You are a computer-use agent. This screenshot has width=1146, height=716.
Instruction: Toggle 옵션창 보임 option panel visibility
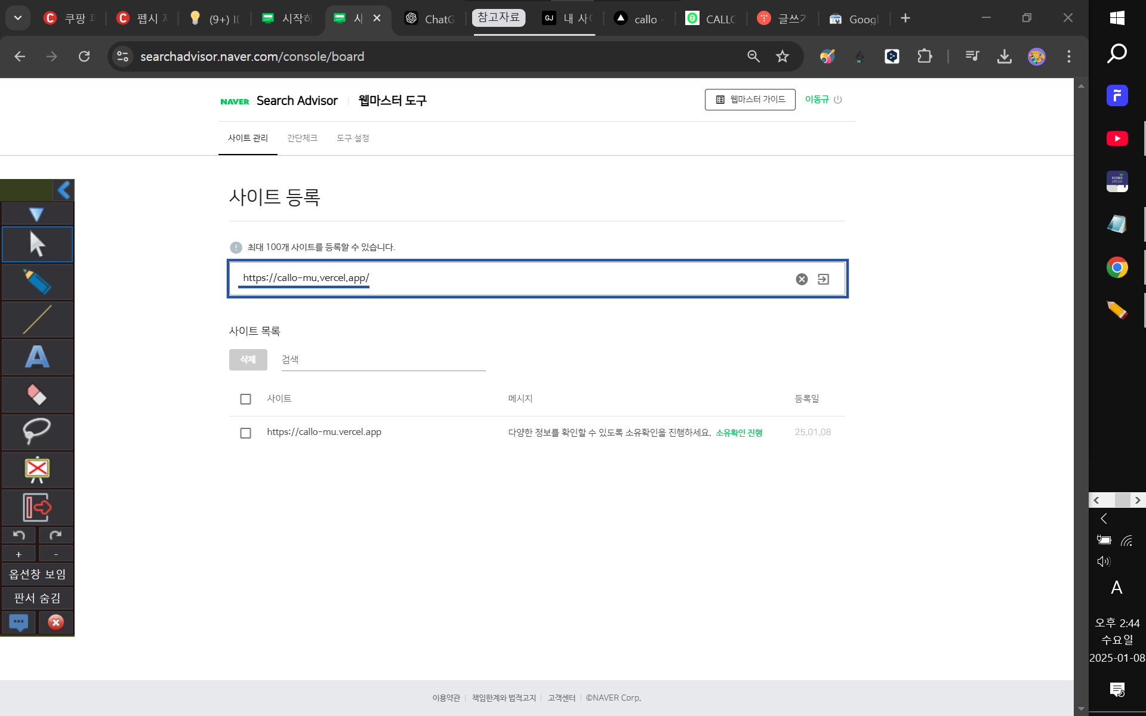click(x=37, y=574)
